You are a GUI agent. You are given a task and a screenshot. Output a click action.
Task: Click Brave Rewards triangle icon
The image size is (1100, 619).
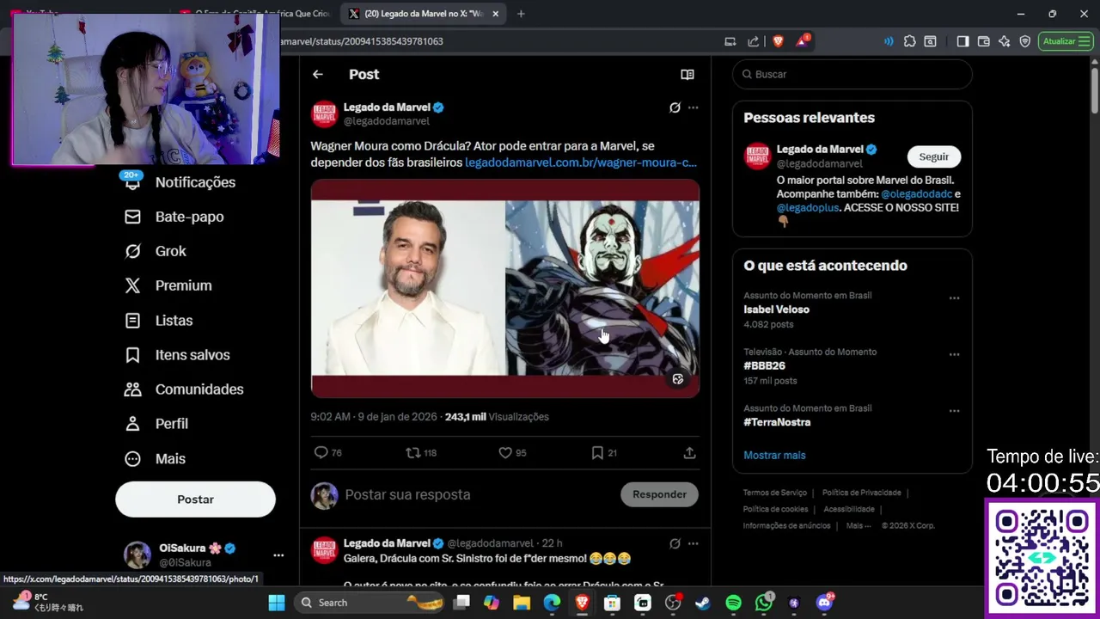coord(803,41)
